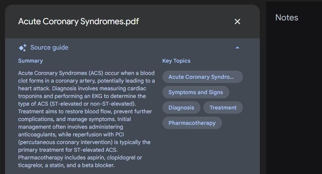Close the Acute Coronary Syndromes.pdf source panel
322x174 pixels.
tap(237, 22)
